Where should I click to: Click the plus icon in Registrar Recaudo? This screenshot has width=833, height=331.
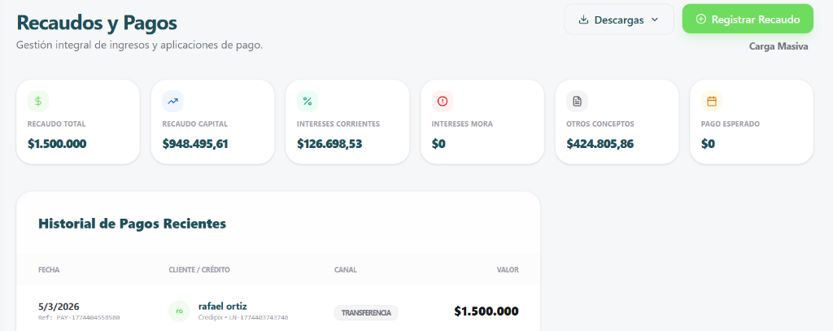pos(700,20)
